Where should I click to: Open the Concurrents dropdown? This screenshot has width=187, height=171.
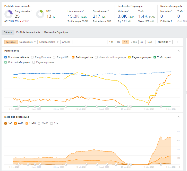28,42
